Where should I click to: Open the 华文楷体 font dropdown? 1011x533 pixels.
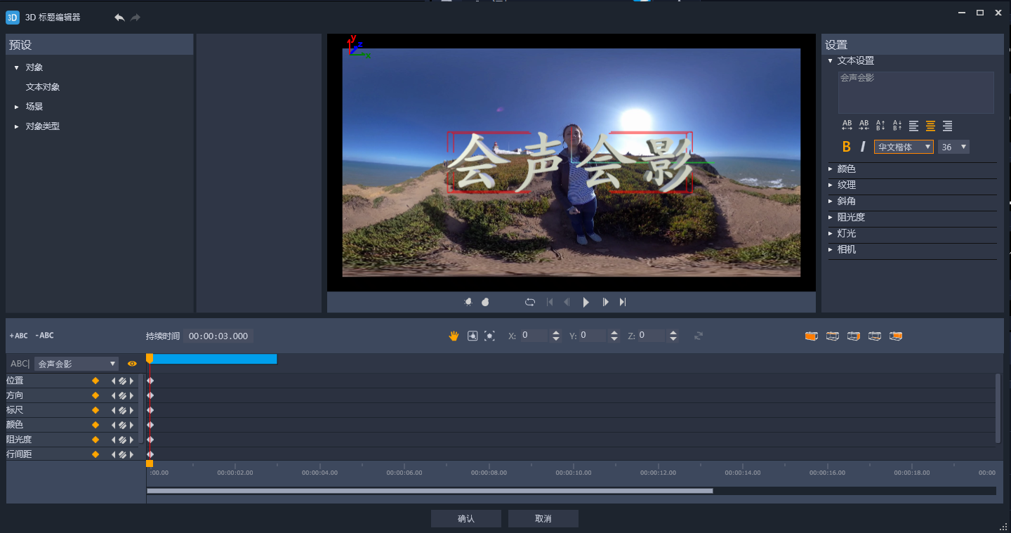904,147
